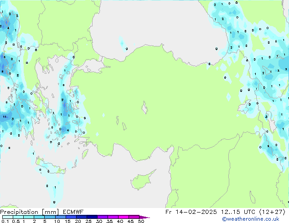Pick the 35–40 mm violet legend swatch

[x=113, y=217]
